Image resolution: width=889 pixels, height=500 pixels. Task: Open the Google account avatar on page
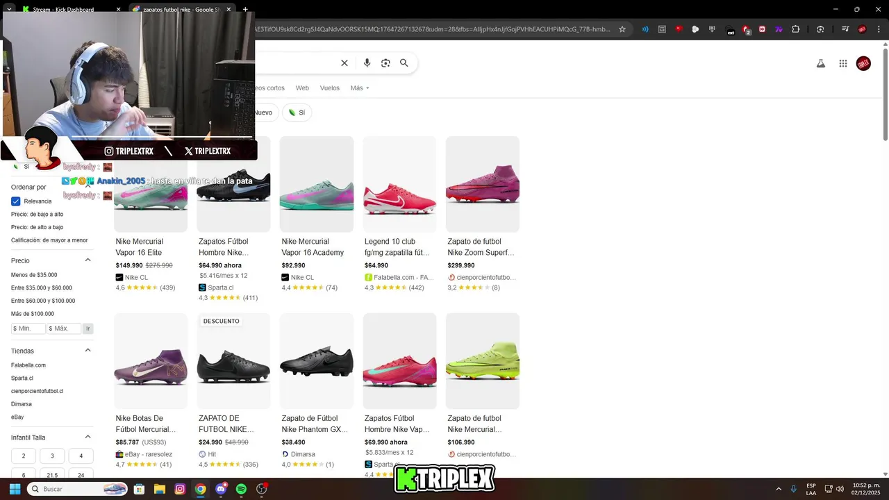(863, 63)
